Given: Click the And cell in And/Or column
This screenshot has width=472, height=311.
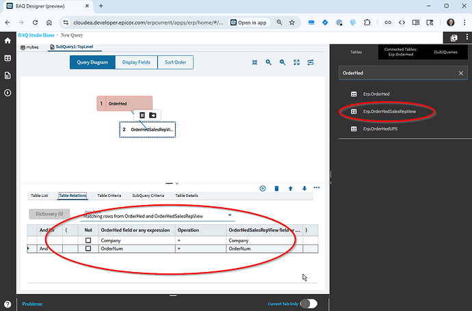Looking at the screenshot, I should (x=50, y=248).
